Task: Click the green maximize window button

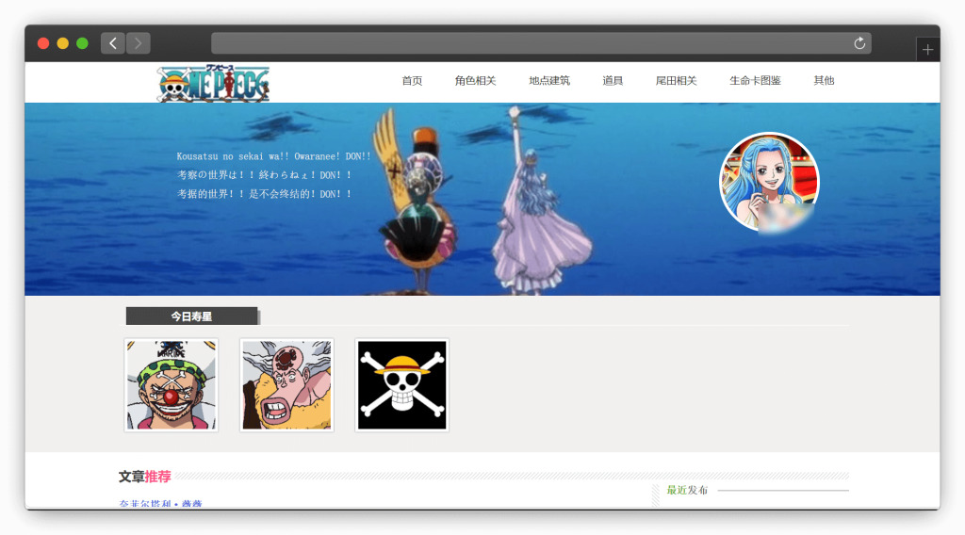Action: pyautogui.click(x=82, y=43)
